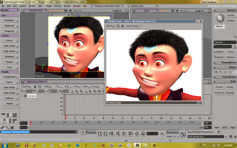237x148 pixels.
Task: Click the refresh icon in Default_Pass render window
Action: point(118,26)
